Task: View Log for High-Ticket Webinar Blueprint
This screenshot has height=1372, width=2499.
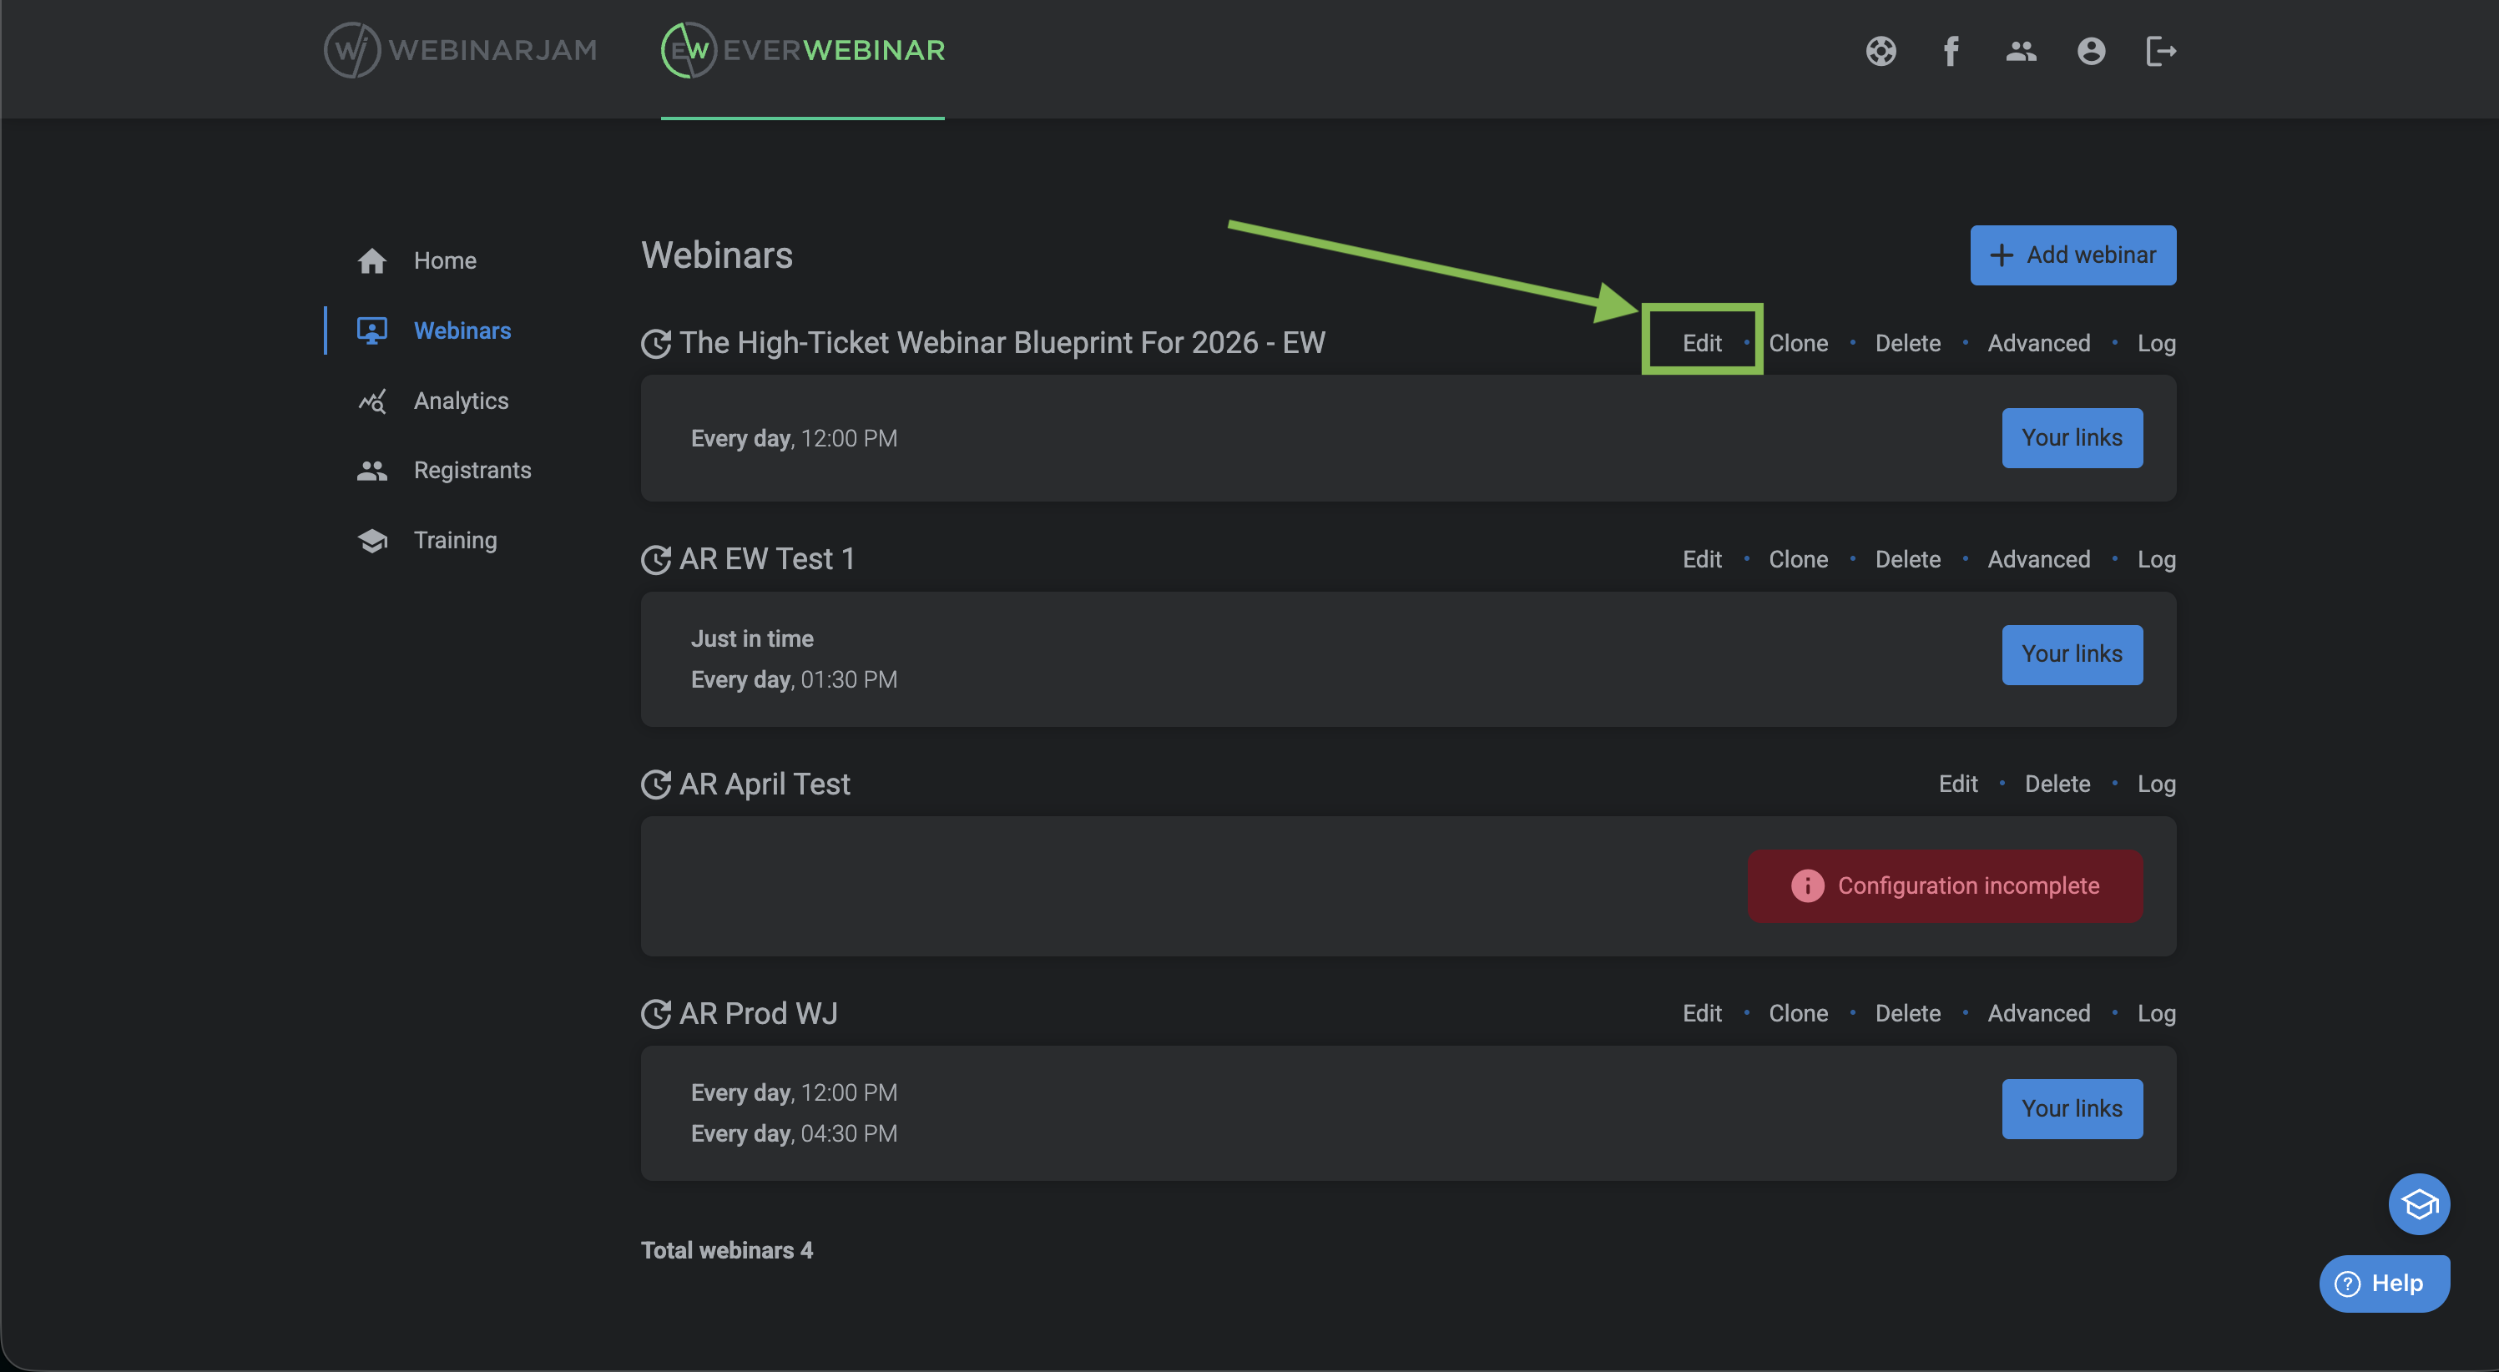Action: (x=2156, y=344)
